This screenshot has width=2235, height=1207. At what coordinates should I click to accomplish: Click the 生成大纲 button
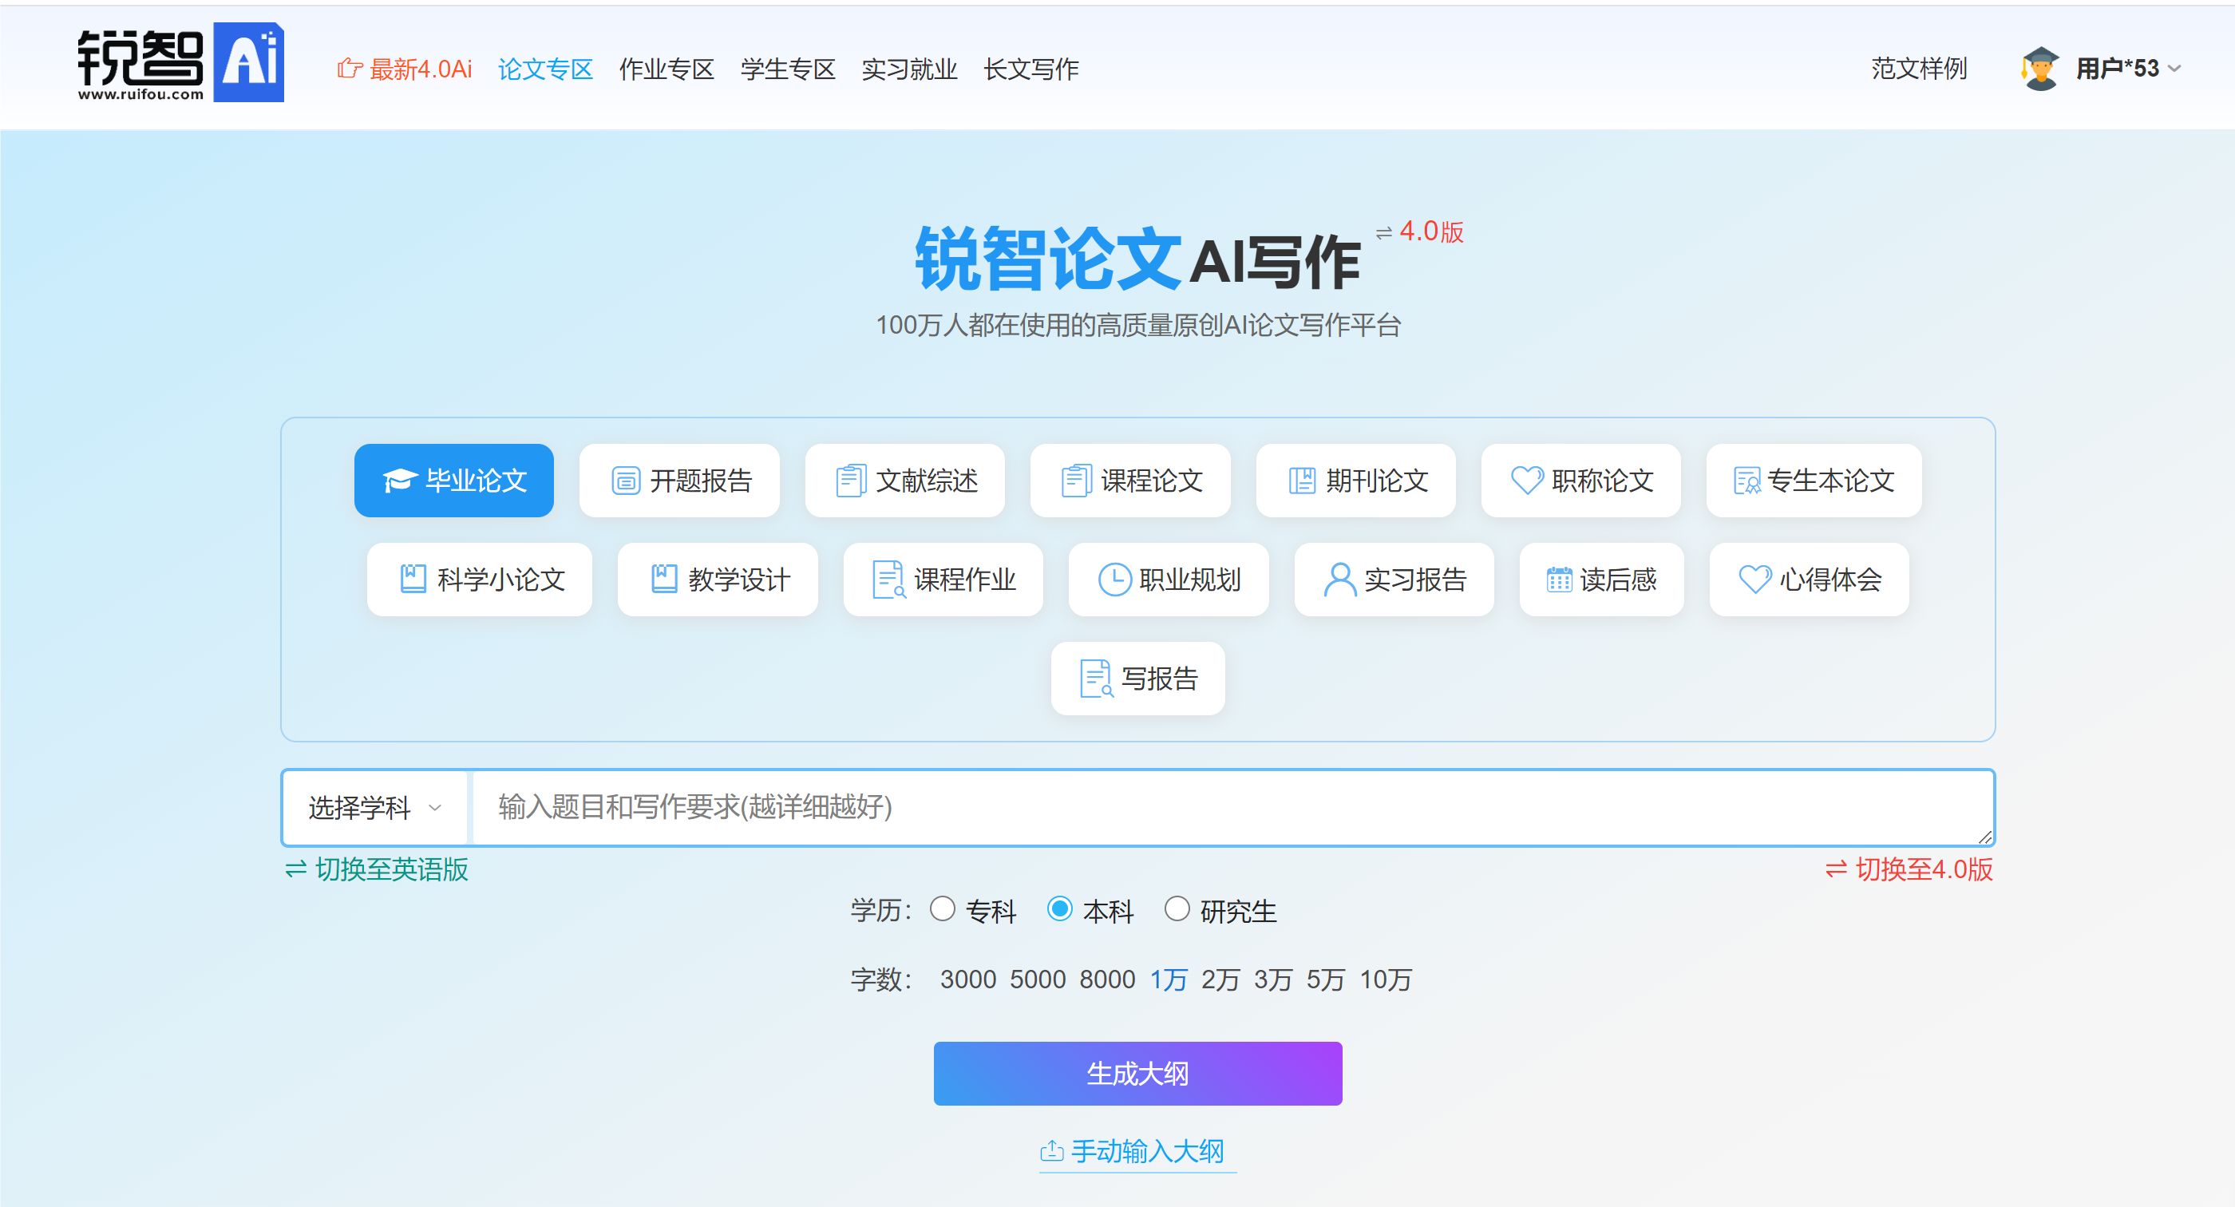tap(1137, 1074)
